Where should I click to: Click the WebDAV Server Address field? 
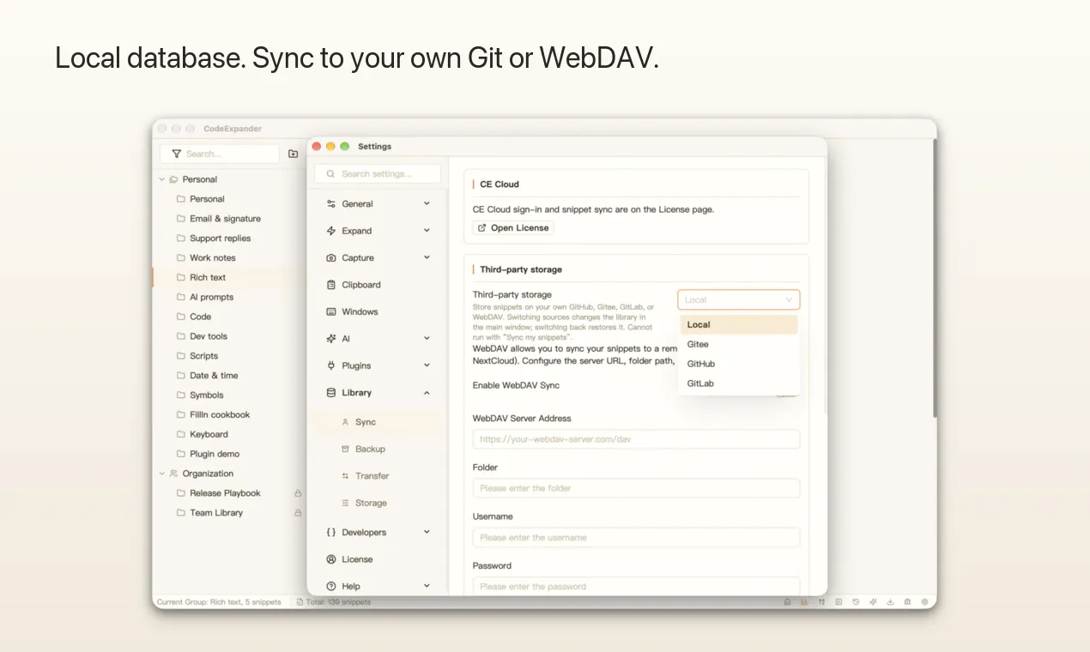tap(636, 439)
